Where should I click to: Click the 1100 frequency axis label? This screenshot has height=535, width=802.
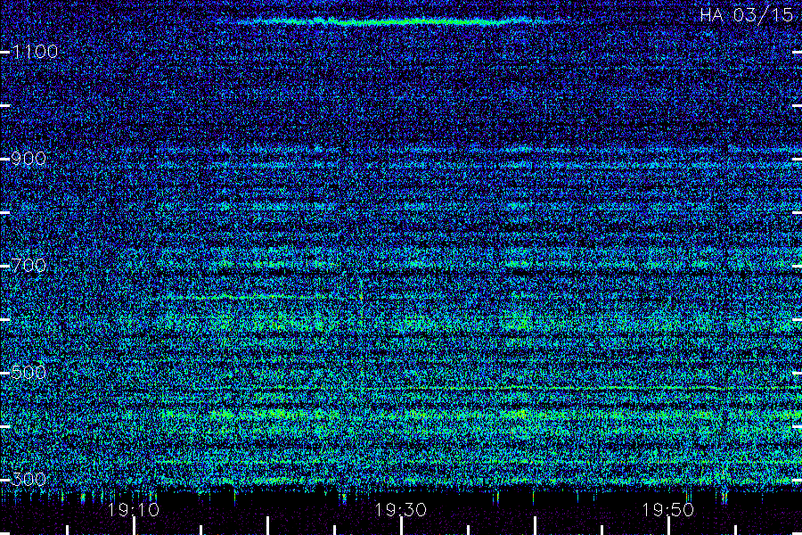pos(35,52)
